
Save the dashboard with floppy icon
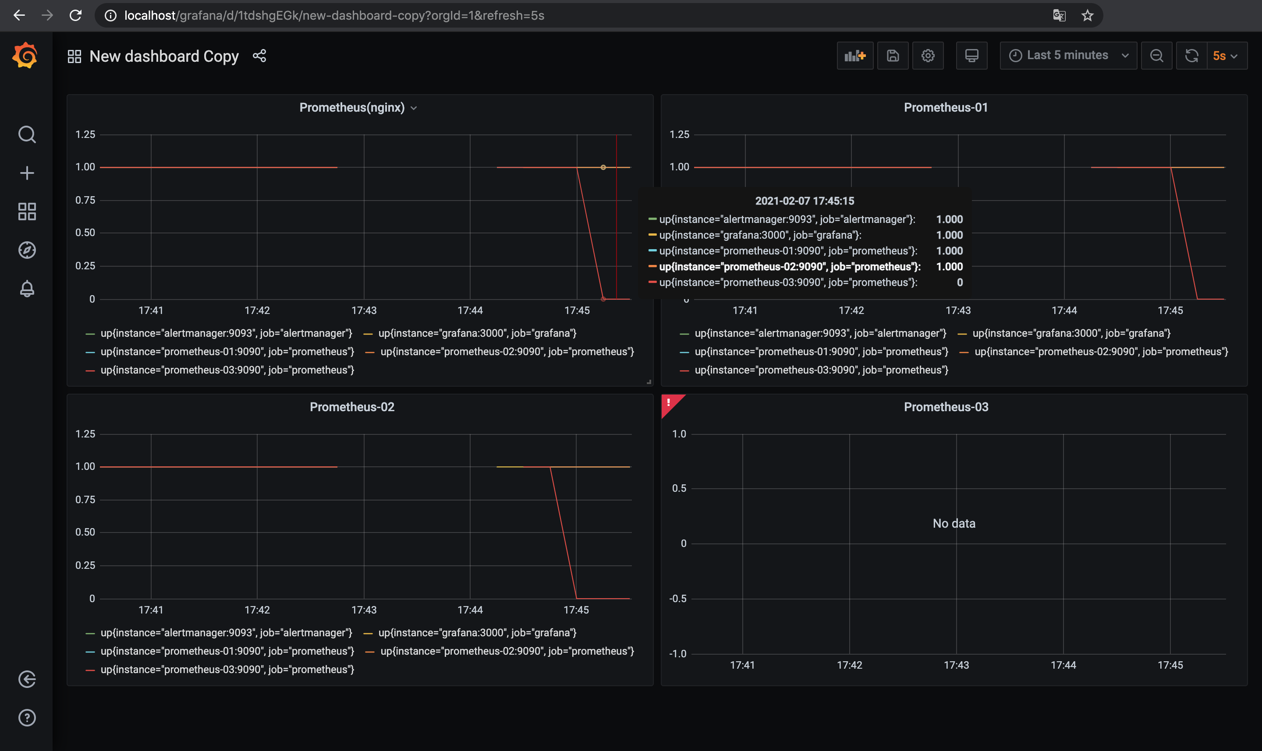[x=893, y=56]
